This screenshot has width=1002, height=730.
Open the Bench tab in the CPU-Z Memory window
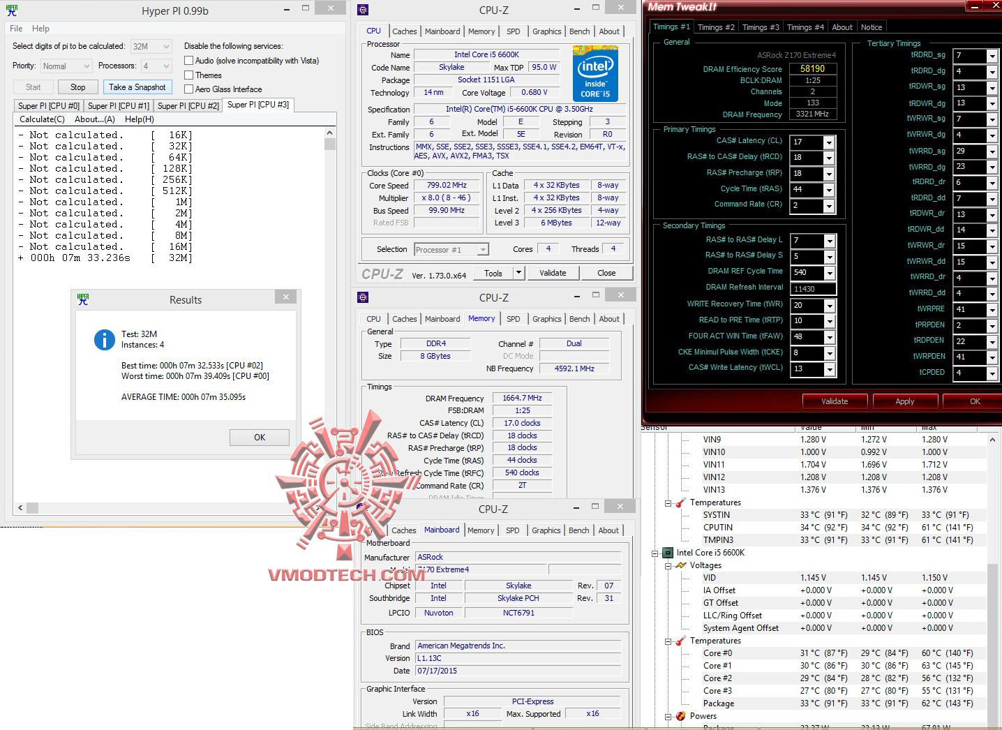[x=579, y=319]
